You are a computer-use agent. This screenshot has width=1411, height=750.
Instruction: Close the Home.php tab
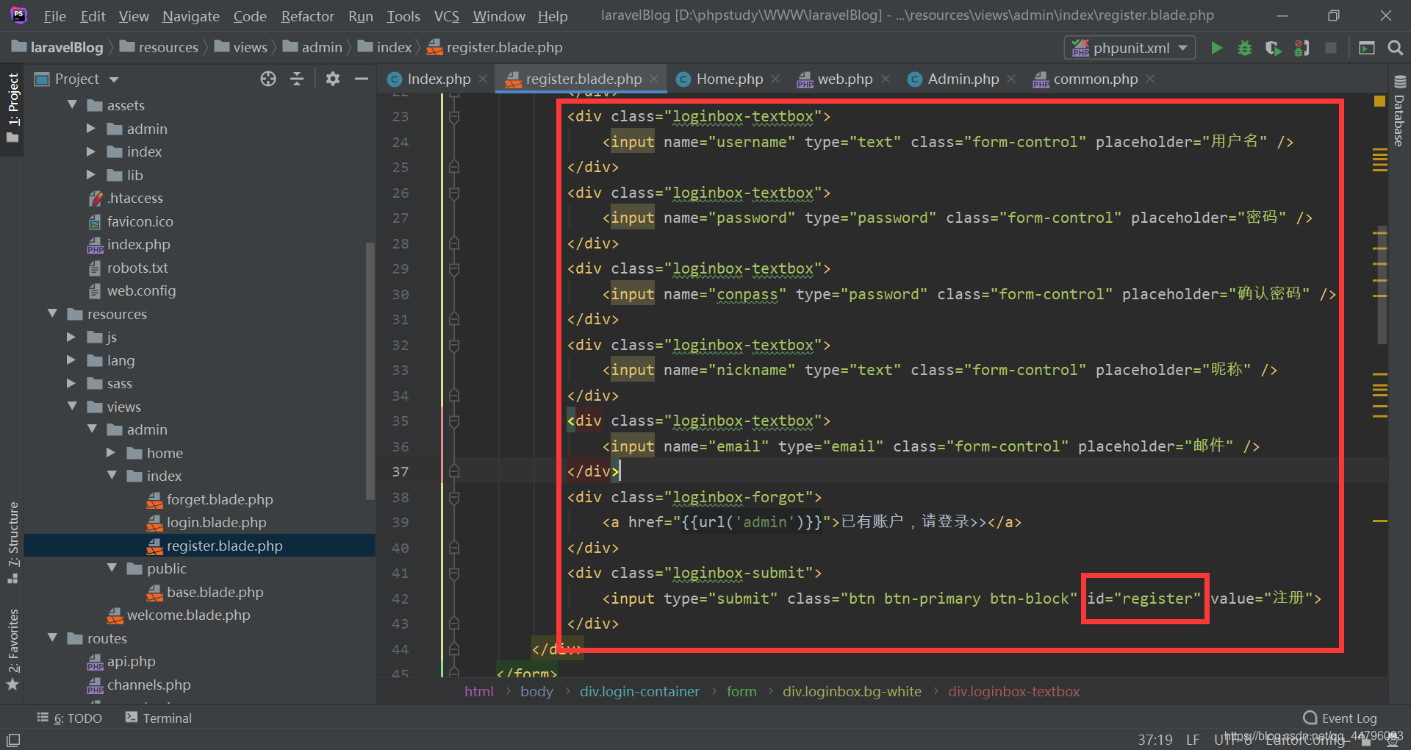pyautogui.click(x=775, y=79)
